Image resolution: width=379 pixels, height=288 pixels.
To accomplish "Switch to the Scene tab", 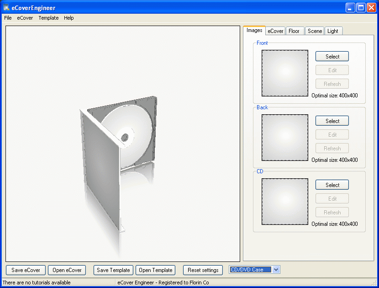I will point(314,31).
